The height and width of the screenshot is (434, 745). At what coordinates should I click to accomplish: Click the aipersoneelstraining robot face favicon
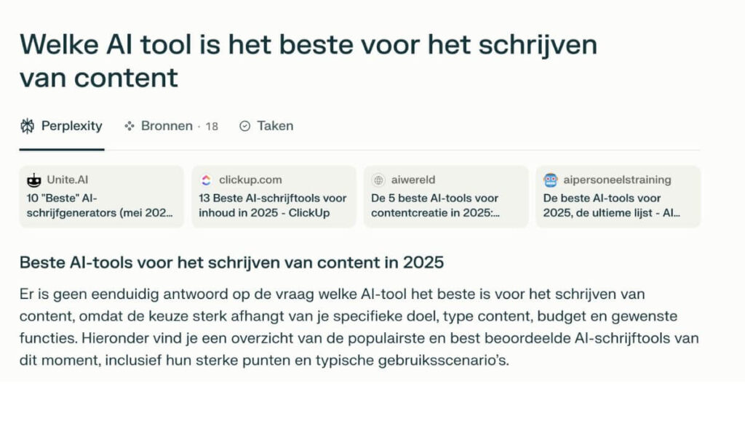[x=551, y=180]
